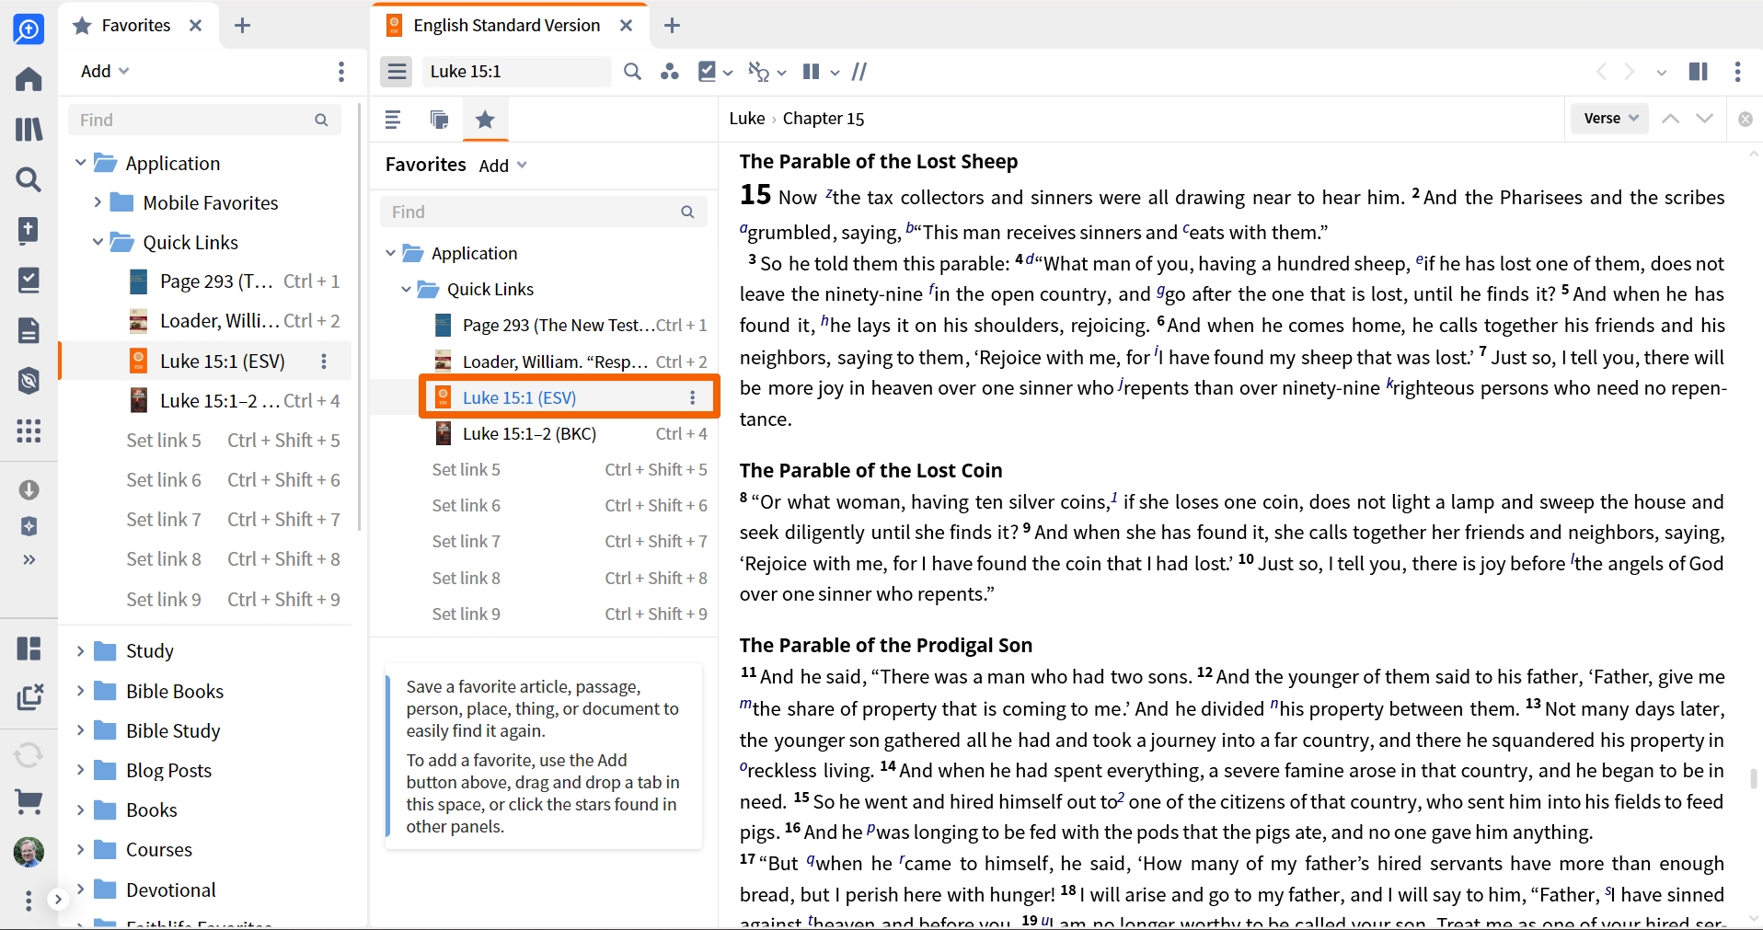Open the options menu for highlighted Luke 15:1 (ESV)

click(693, 397)
